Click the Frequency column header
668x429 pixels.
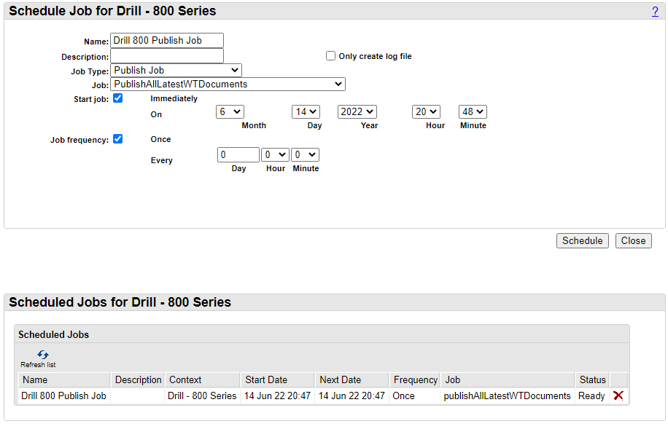tap(416, 380)
